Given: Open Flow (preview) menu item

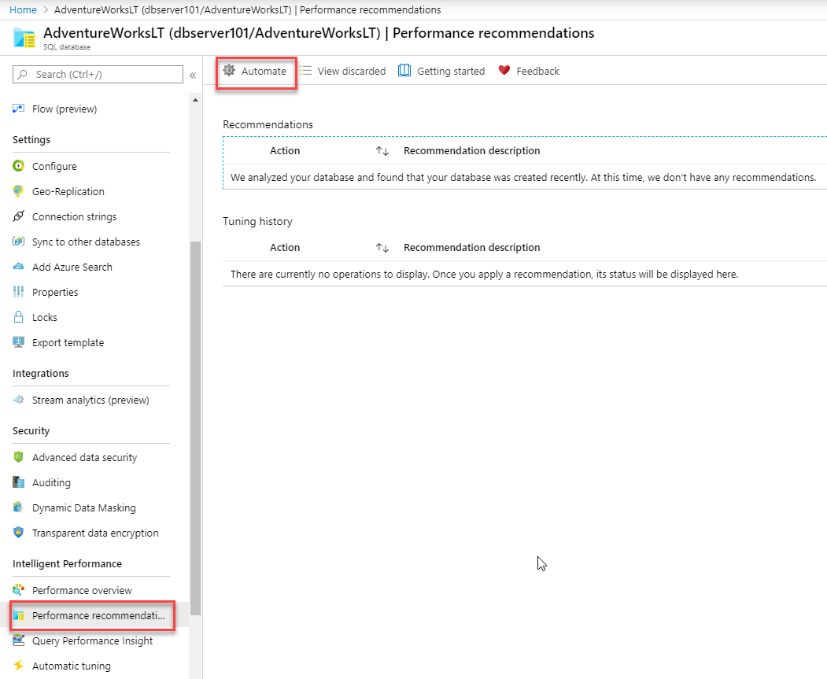Looking at the screenshot, I should tap(65, 109).
